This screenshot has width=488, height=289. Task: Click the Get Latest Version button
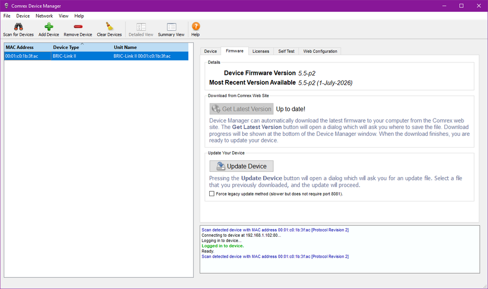coord(242,109)
